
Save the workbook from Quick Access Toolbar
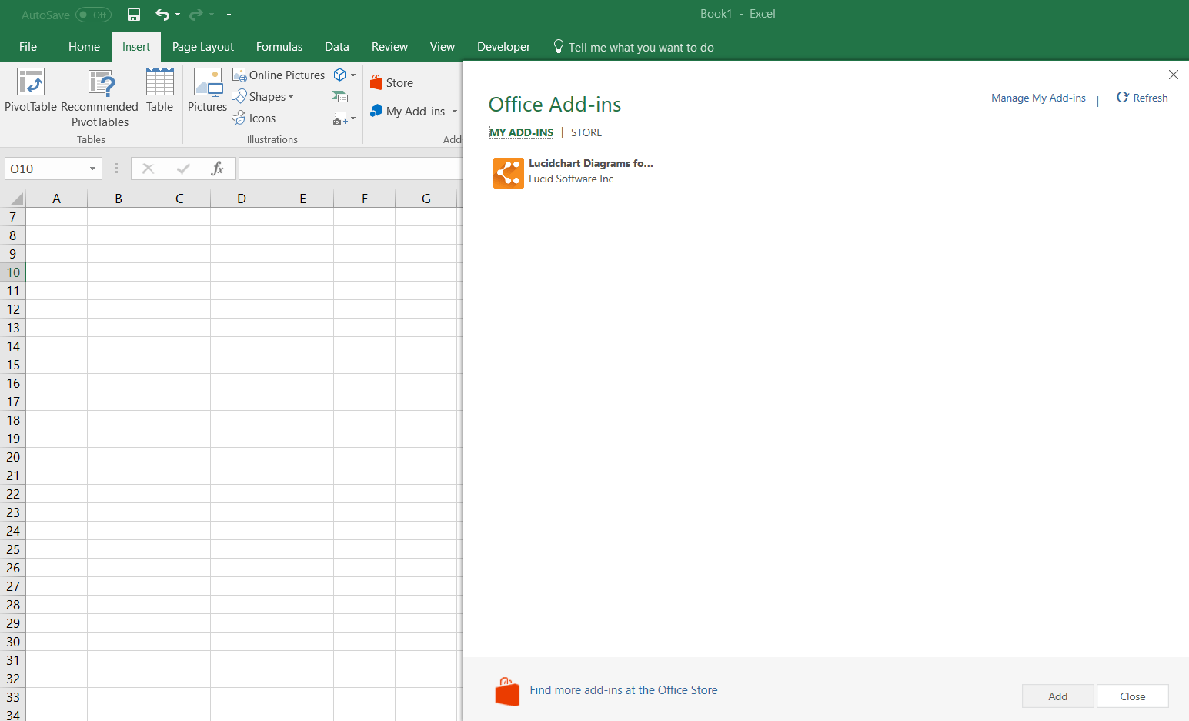click(x=133, y=14)
